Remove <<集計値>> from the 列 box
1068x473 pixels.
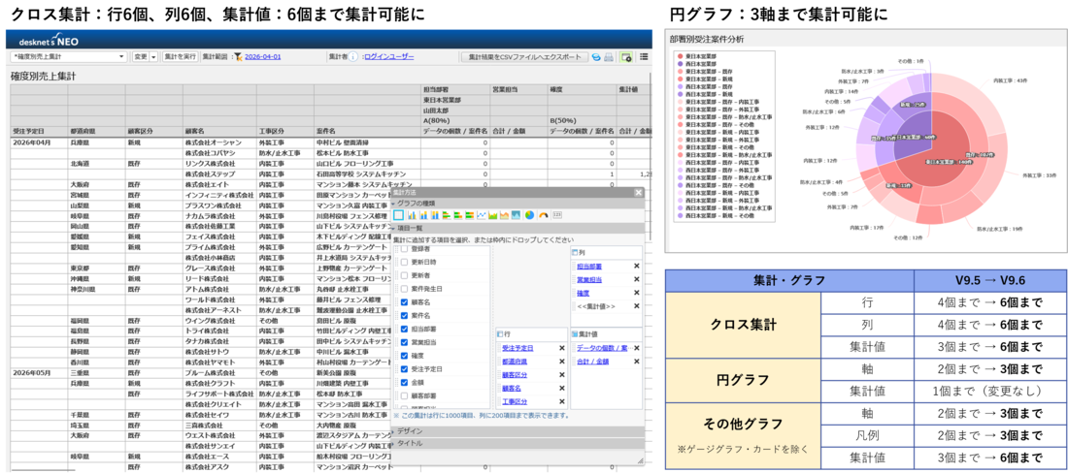637,306
